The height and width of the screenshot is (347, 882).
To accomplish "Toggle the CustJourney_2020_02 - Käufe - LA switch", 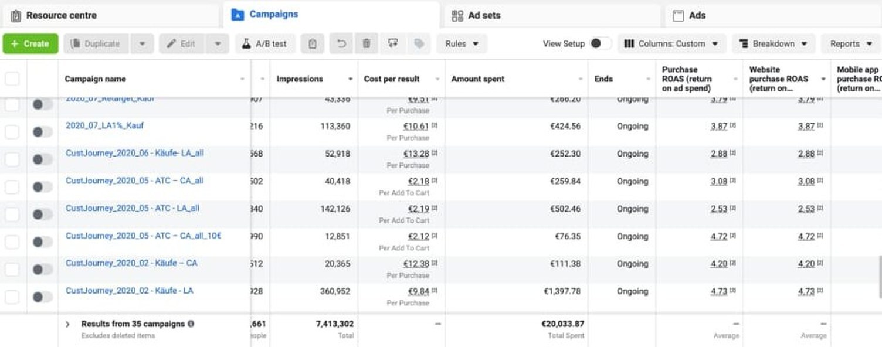I will point(42,297).
